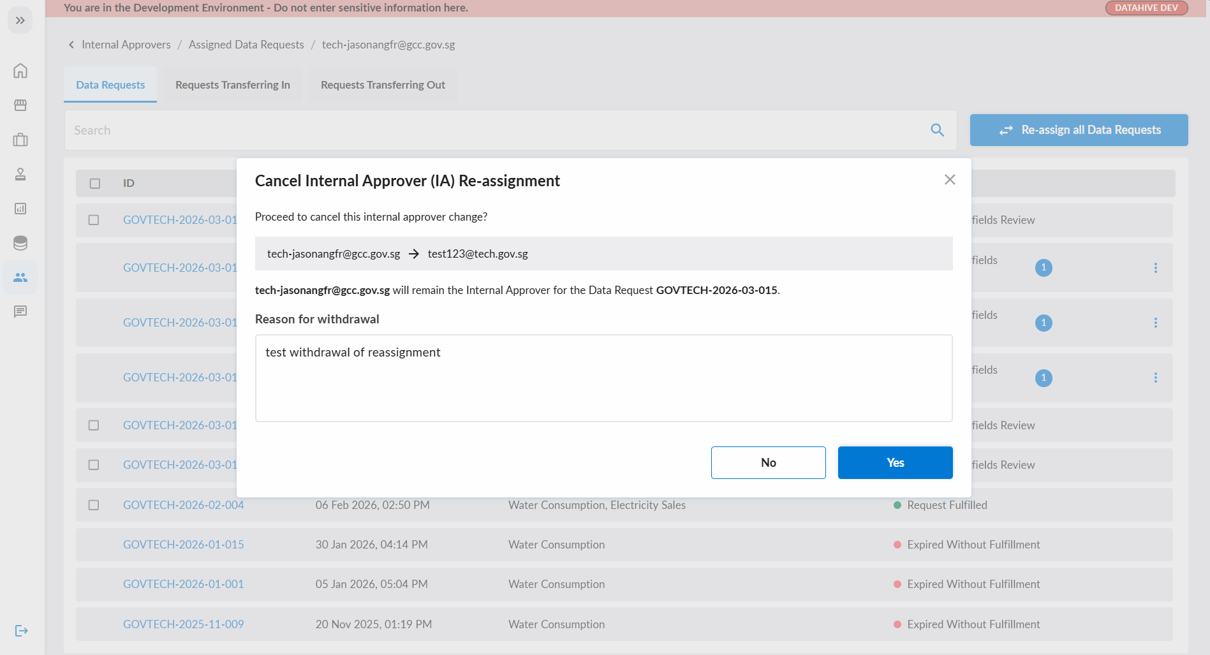Switch to Data Requests tab
Image resolution: width=1210 pixels, height=655 pixels.
[110, 85]
